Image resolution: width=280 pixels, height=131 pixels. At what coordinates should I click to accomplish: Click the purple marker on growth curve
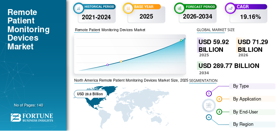tap(107, 65)
